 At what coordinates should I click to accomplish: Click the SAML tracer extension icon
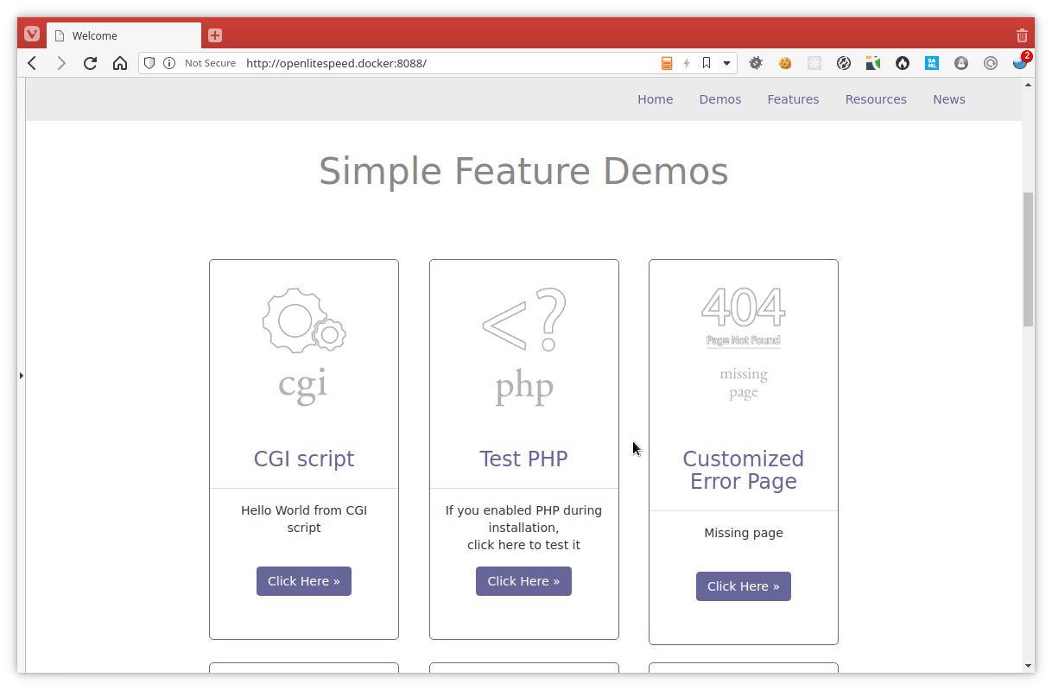[932, 62]
